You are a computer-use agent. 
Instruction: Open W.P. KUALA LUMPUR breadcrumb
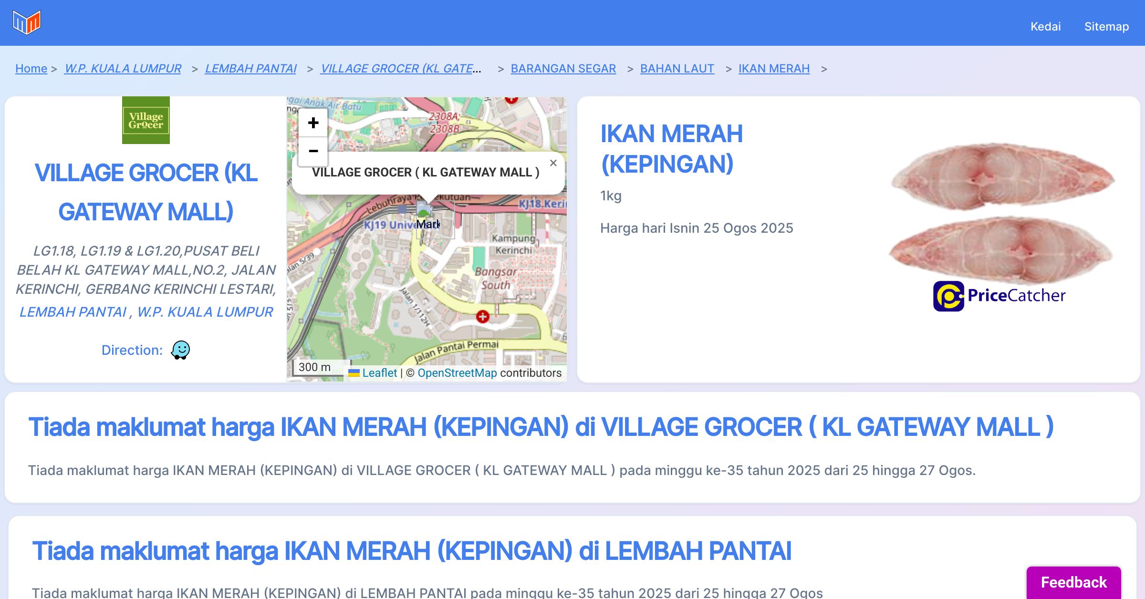click(123, 69)
